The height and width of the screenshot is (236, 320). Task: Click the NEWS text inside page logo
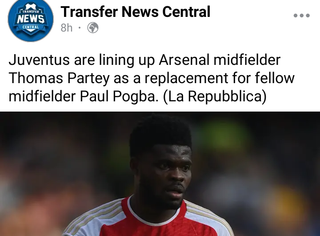(31, 19)
